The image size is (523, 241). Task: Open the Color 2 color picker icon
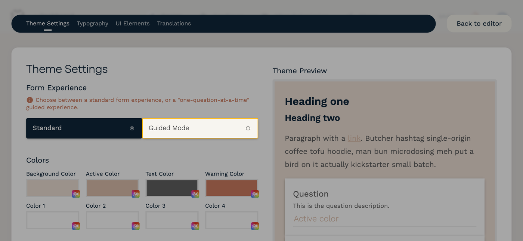[136, 226]
